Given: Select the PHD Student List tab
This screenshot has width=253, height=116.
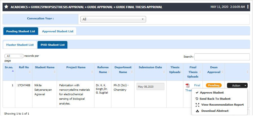Looking at the screenshot, I should 52,45.
